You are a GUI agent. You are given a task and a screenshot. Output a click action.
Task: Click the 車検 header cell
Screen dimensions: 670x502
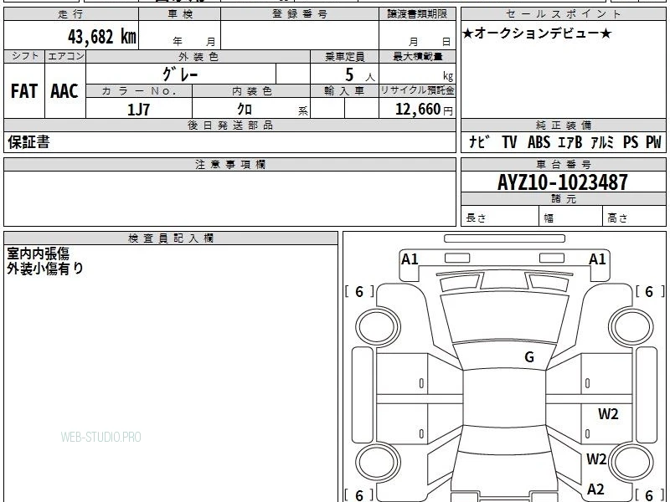pyautogui.click(x=180, y=14)
